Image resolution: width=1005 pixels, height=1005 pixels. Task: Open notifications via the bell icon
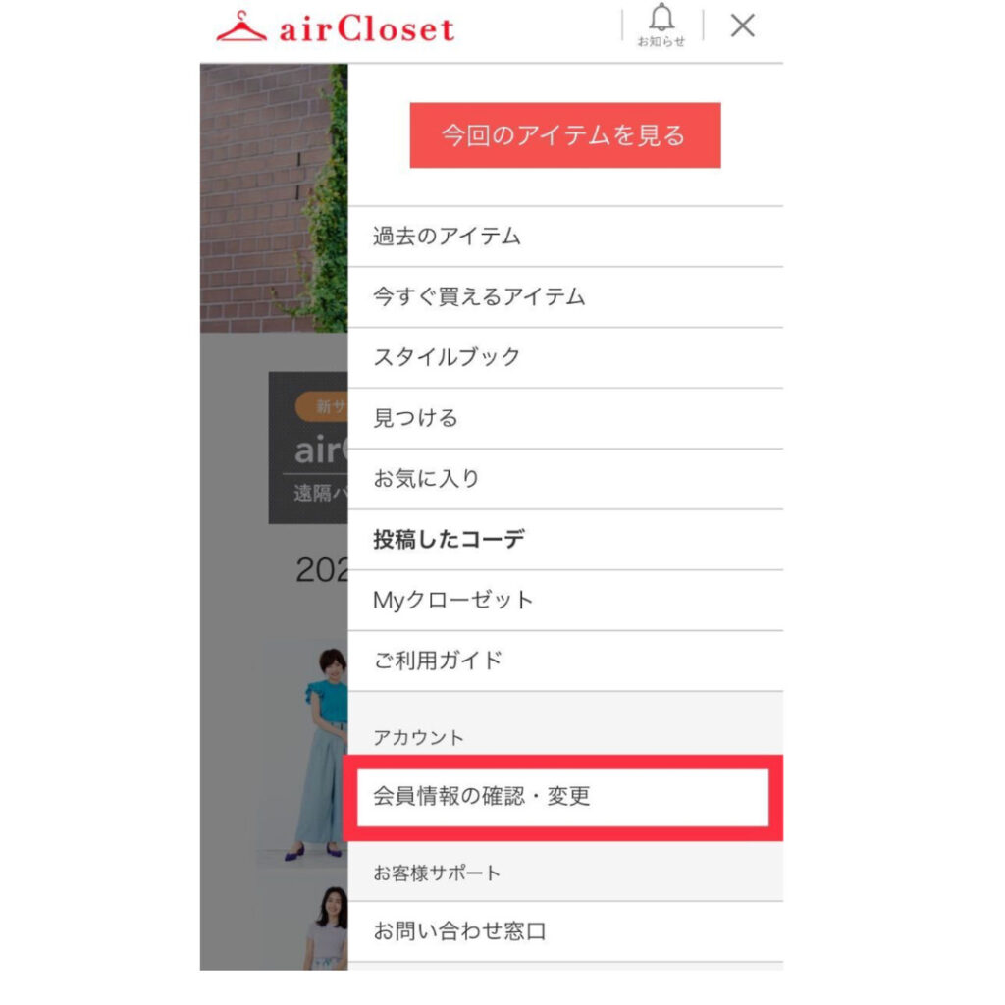click(661, 19)
